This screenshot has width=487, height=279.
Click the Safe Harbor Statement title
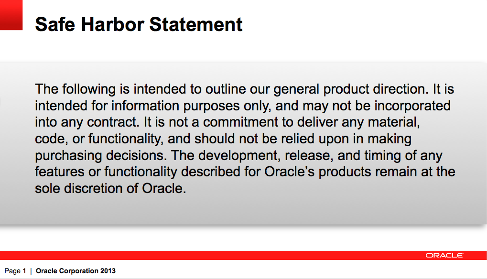139,24
